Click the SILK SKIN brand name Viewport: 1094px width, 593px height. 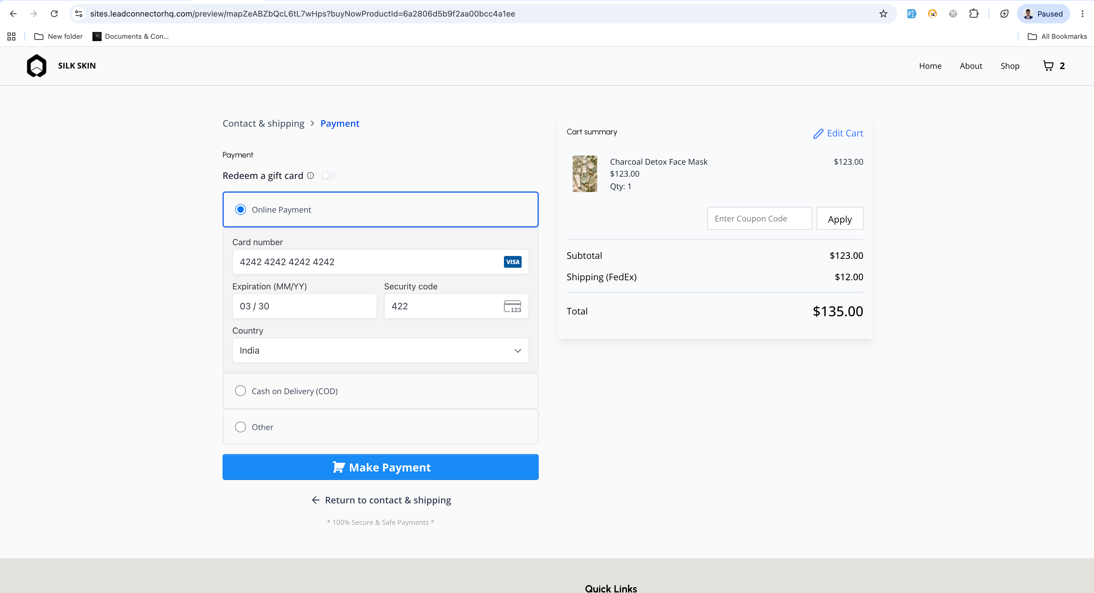coord(77,65)
